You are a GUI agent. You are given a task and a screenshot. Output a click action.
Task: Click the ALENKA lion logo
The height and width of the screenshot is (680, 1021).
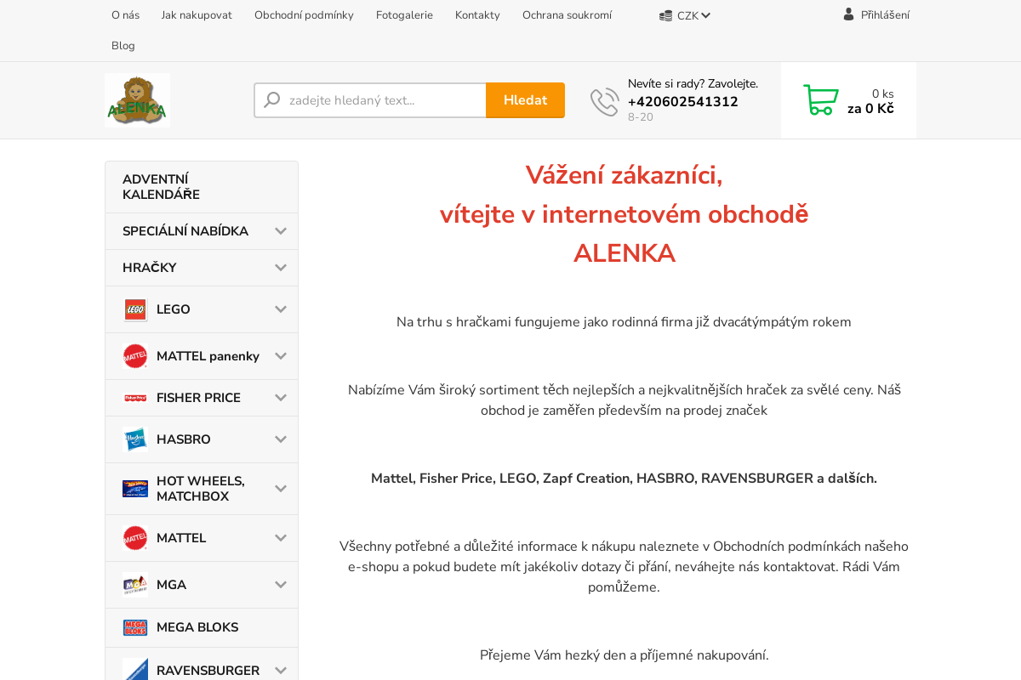pyautogui.click(x=137, y=99)
